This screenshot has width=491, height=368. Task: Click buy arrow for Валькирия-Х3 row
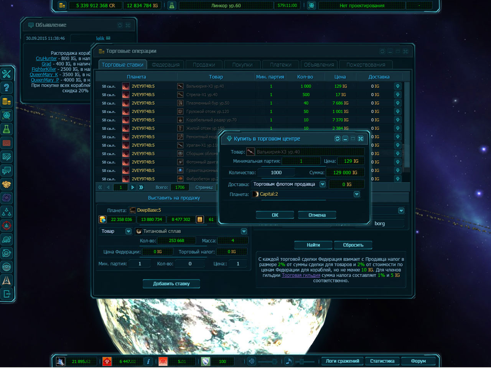coord(398,86)
